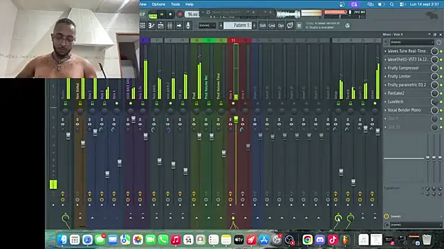Click the Shift key button

[263, 26]
